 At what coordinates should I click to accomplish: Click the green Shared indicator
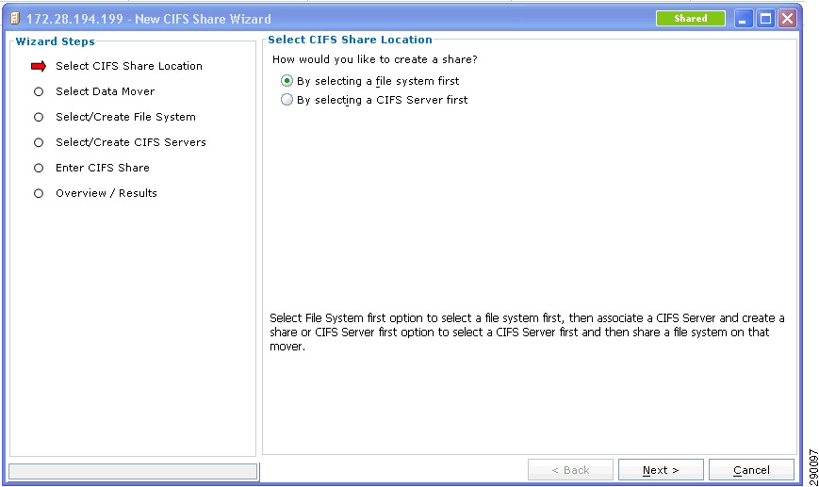pos(691,19)
